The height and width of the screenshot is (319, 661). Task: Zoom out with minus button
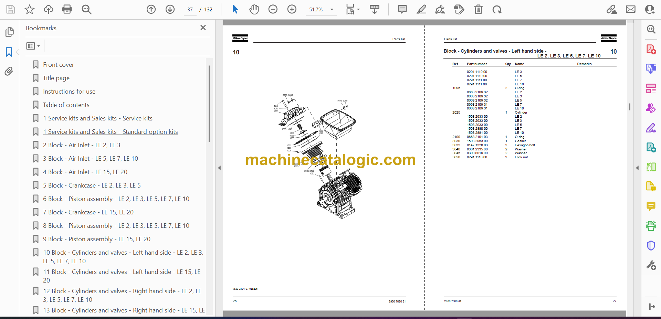[273, 9]
